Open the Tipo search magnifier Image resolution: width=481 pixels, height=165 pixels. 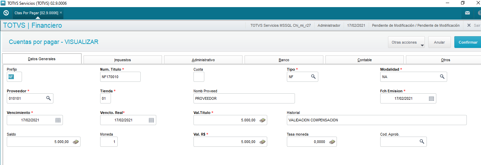pos(313,77)
